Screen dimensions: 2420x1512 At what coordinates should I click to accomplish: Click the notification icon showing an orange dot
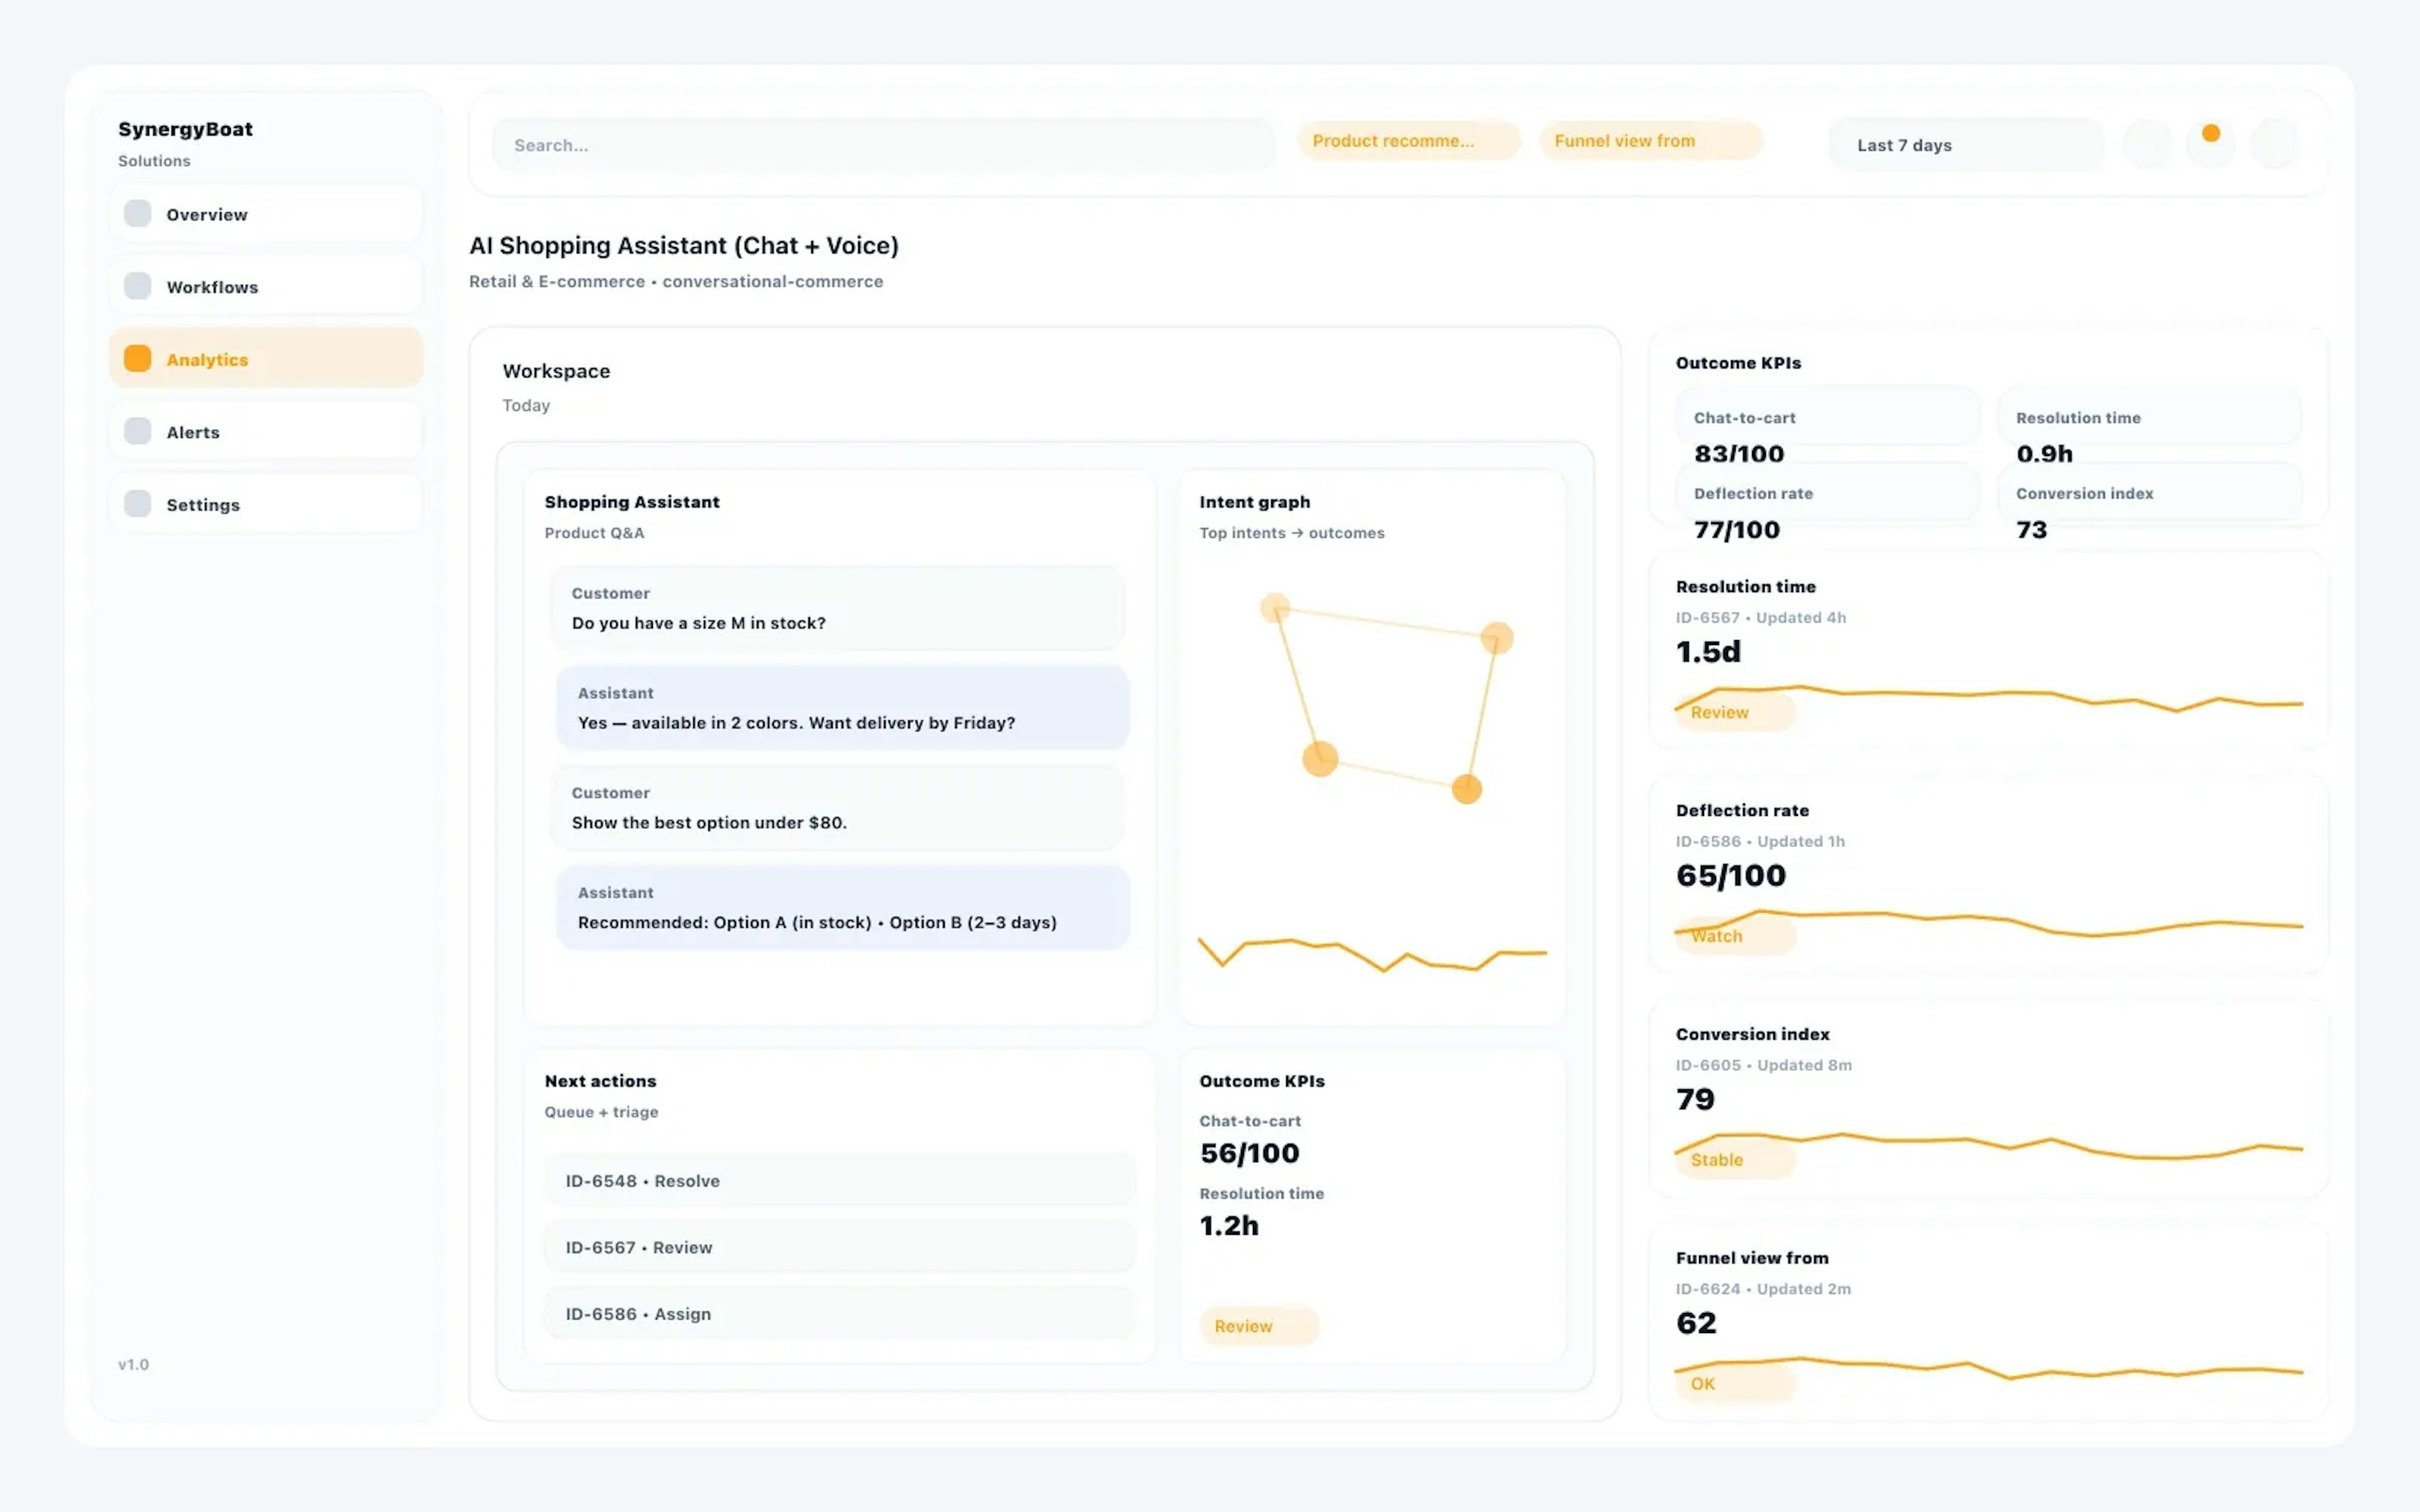(x=2211, y=143)
